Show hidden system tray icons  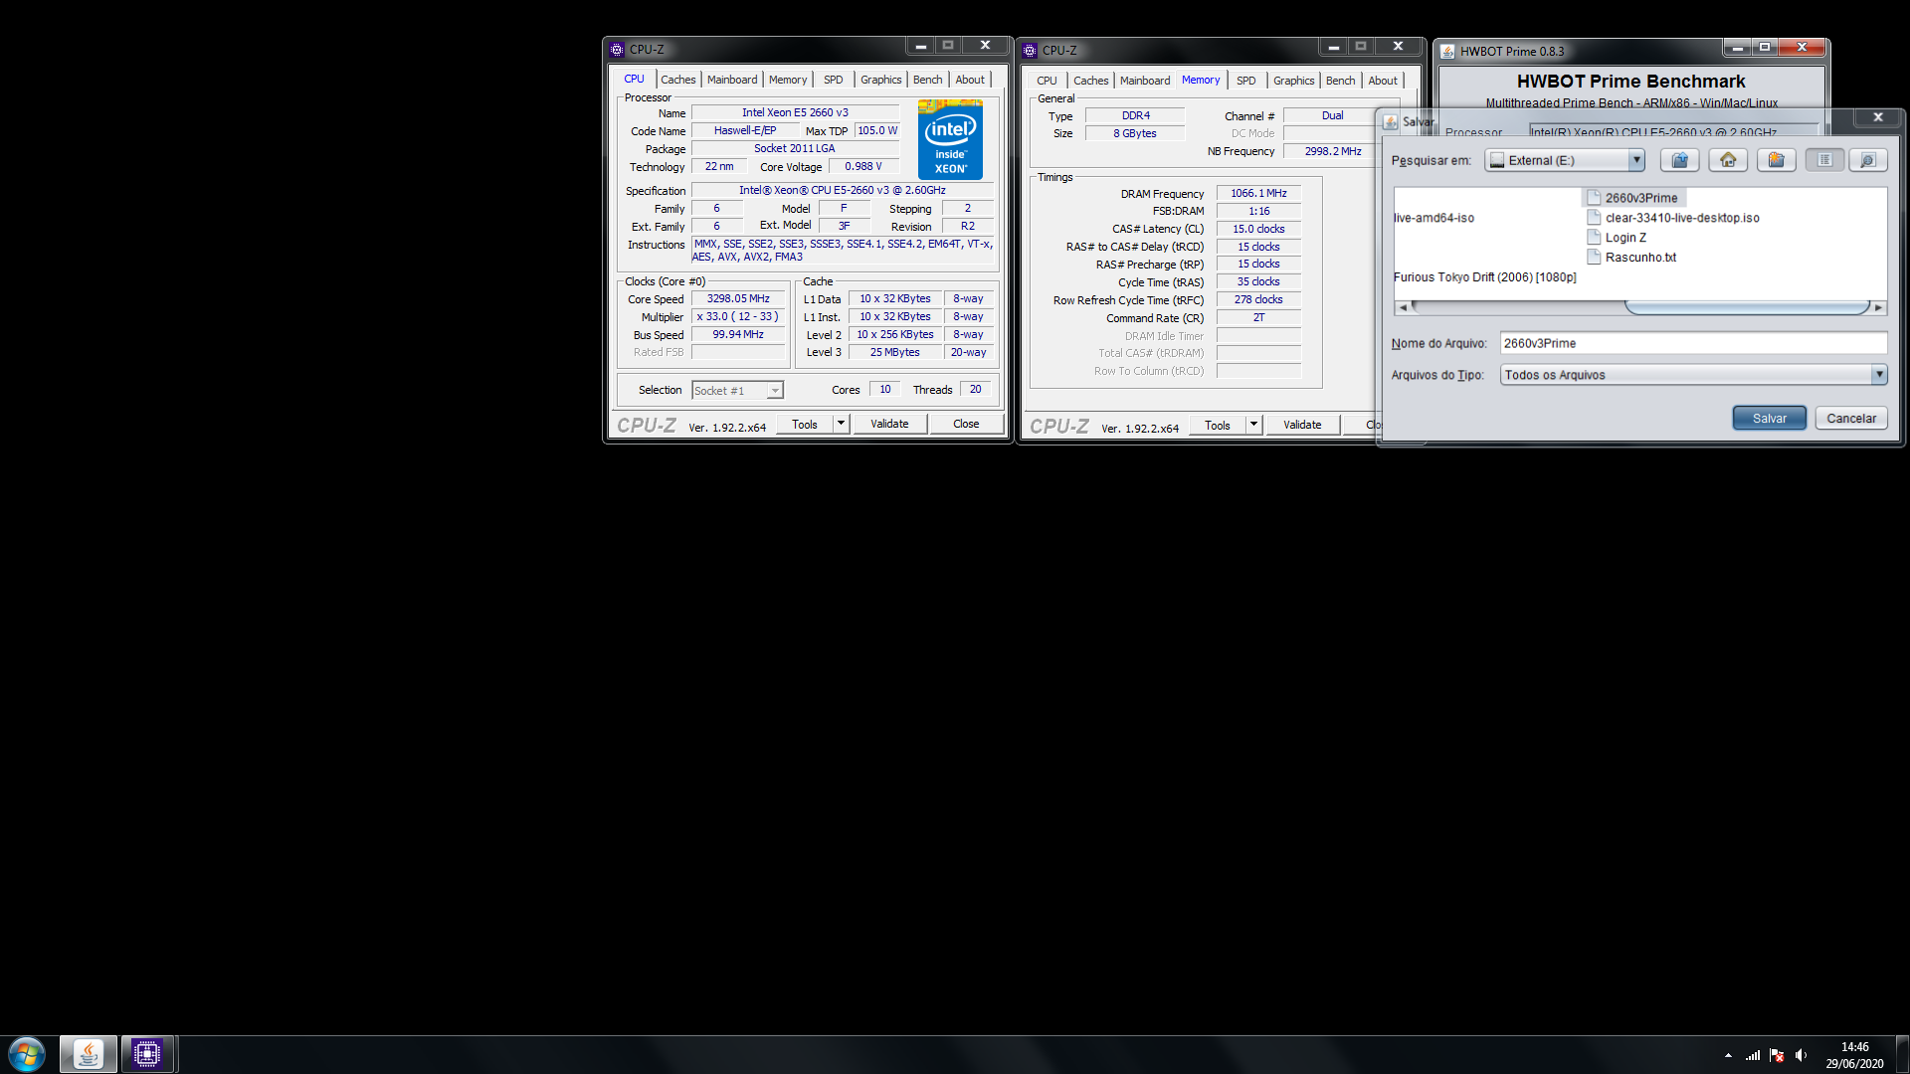click(1728, 1055)
